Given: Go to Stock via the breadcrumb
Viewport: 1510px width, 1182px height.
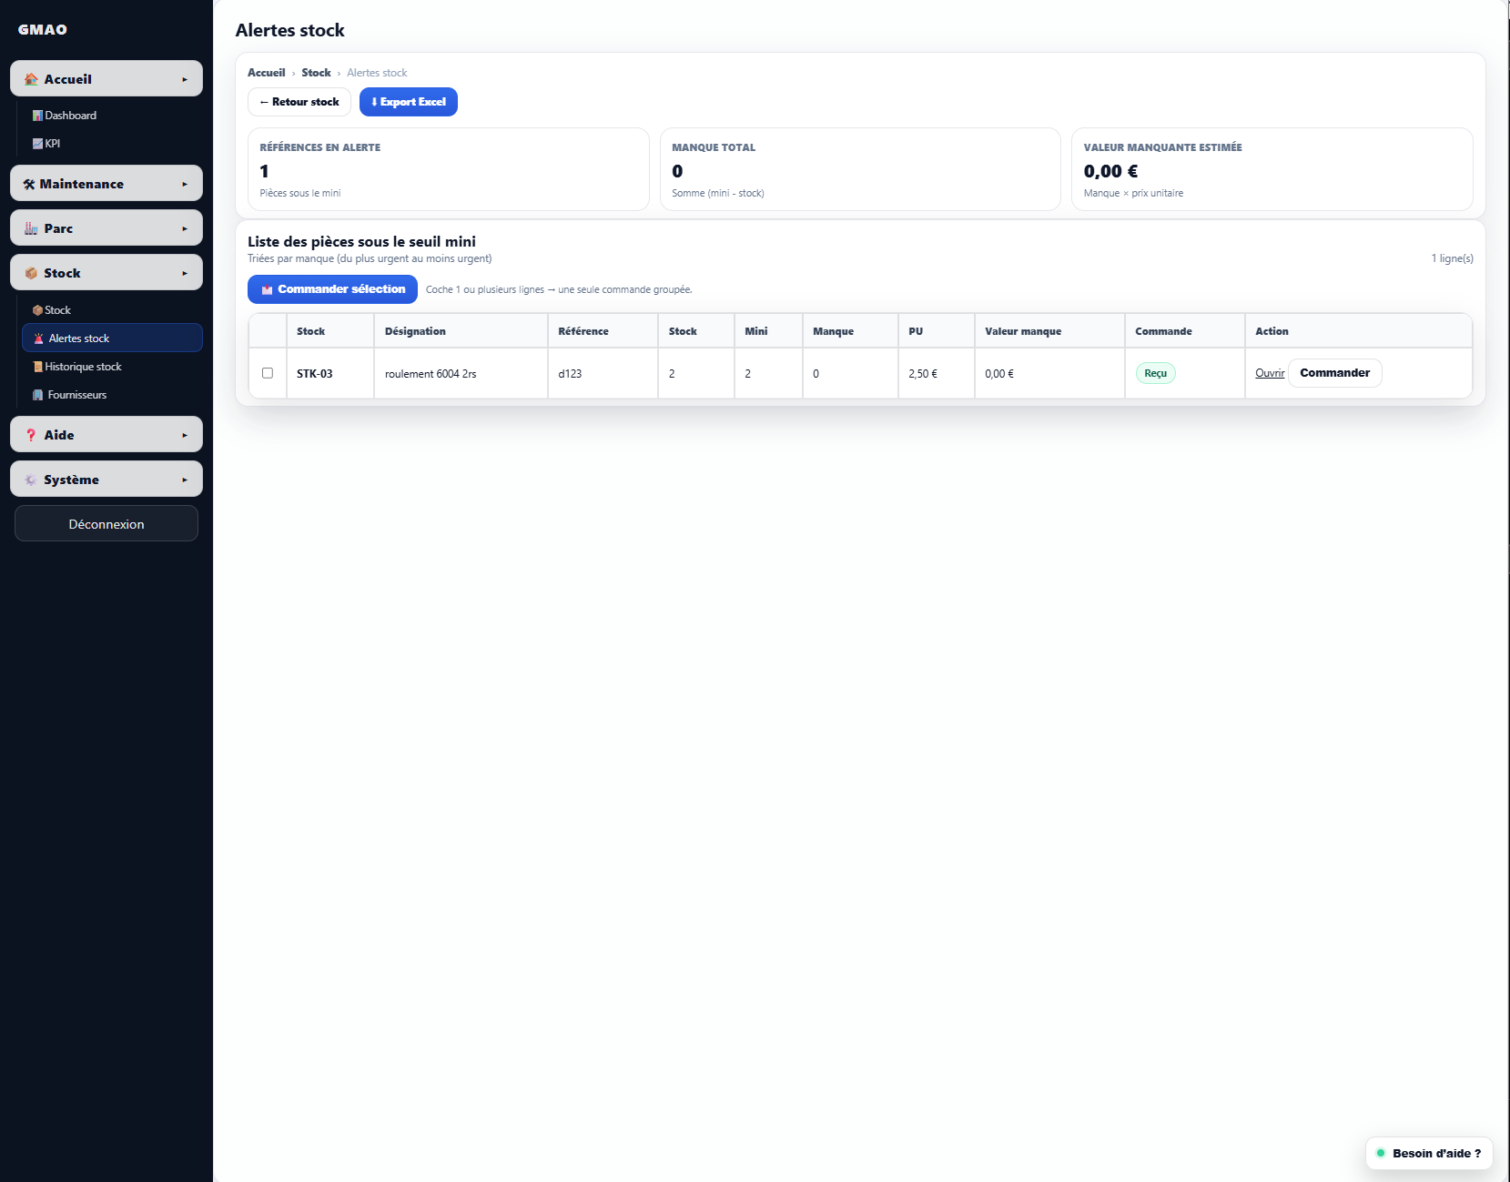Looking at the screenshot, I should tap(316, 72).
